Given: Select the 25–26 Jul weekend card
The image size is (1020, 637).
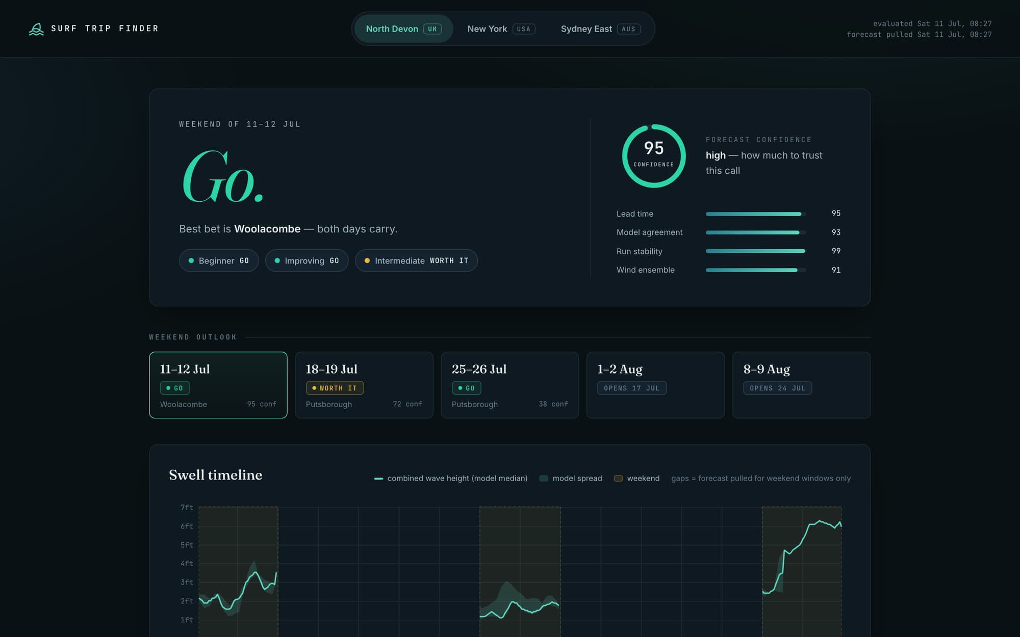Looking at the screenshot, I should 510,385.
